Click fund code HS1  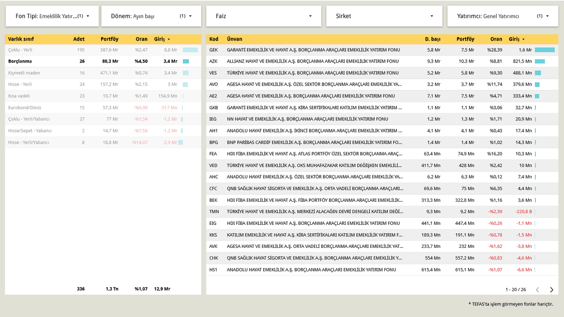pos(213,269)
